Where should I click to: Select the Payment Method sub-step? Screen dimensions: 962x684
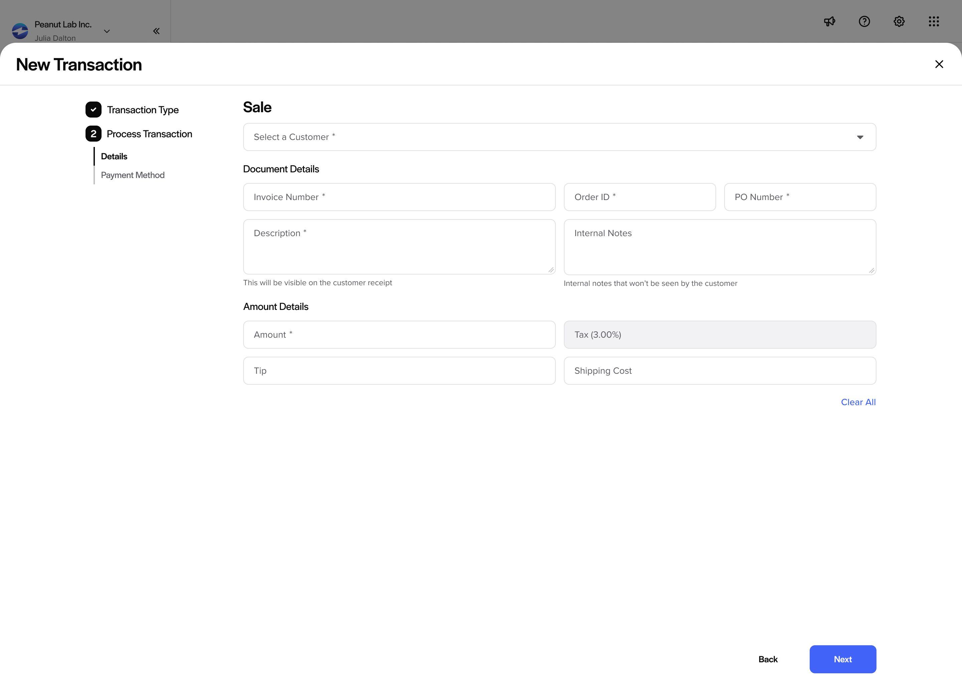pos(133,175)
